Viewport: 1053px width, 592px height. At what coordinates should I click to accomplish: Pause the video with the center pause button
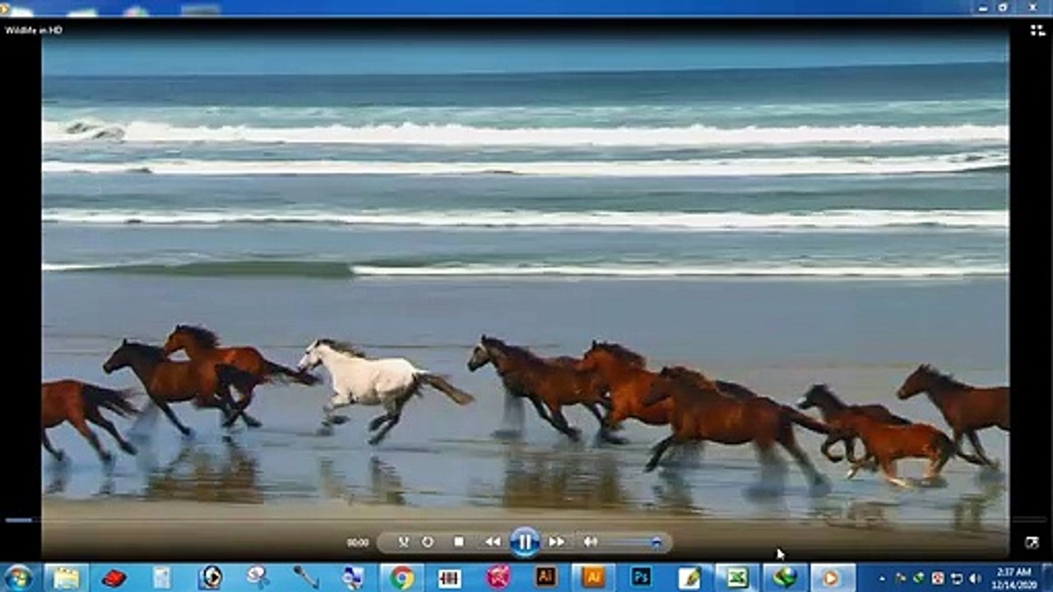[x=524, y=542]
